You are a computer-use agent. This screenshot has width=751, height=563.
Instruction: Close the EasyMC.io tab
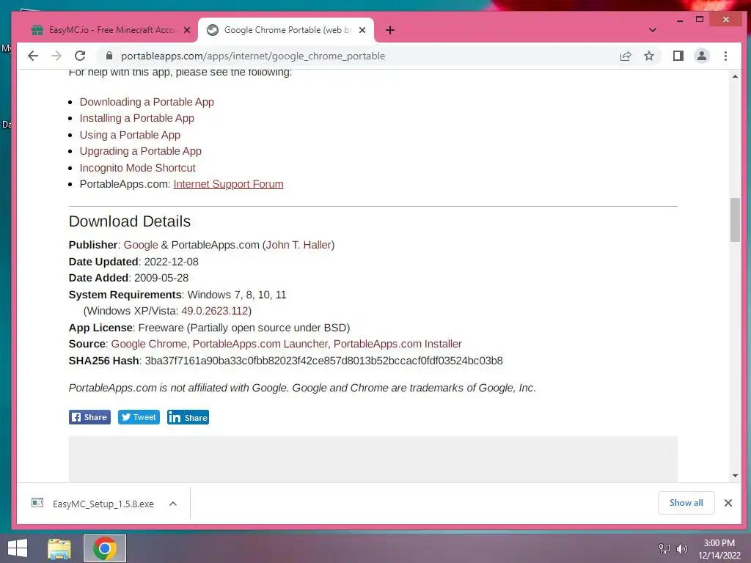coord(187,30)
